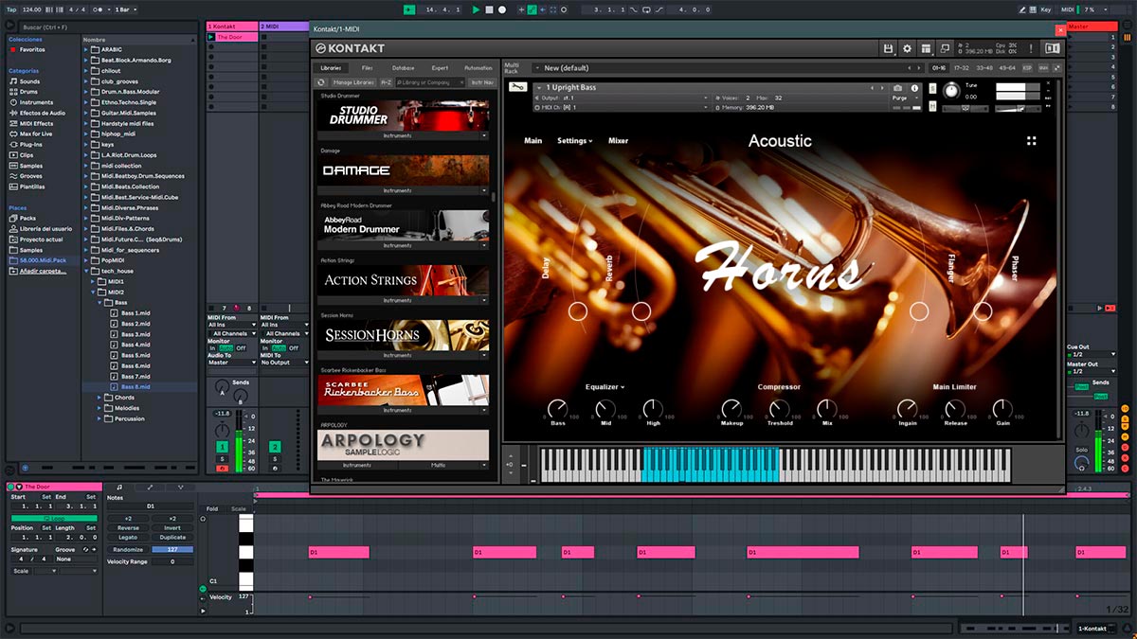The image size is (1137, 639).
Task: Start playback with the transport Play button
Action: (476, 9)
